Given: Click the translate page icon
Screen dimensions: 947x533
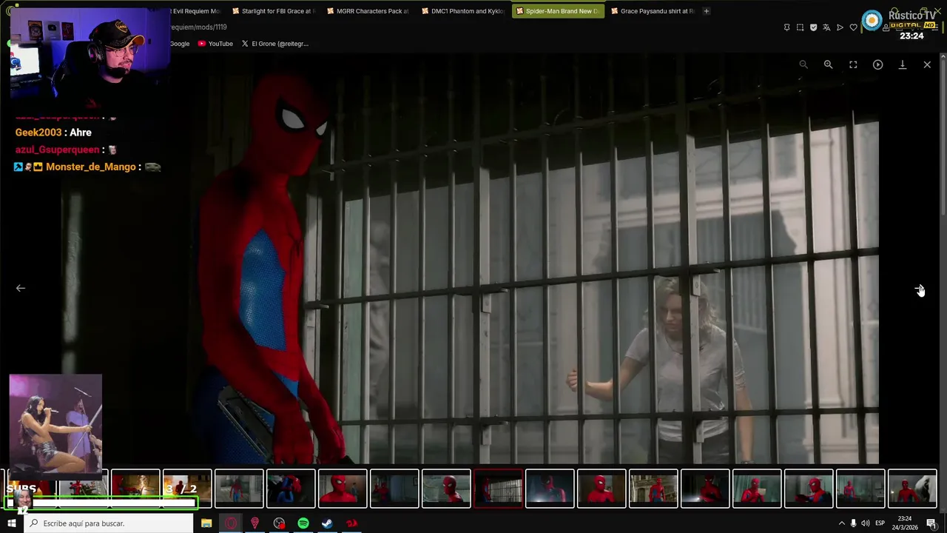Looking at the screenshot, I should tap(826, 27).
